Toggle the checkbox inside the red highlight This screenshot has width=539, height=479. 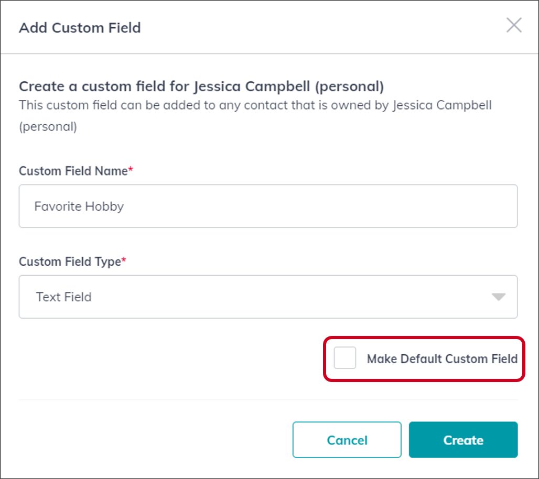click(344, 358)
